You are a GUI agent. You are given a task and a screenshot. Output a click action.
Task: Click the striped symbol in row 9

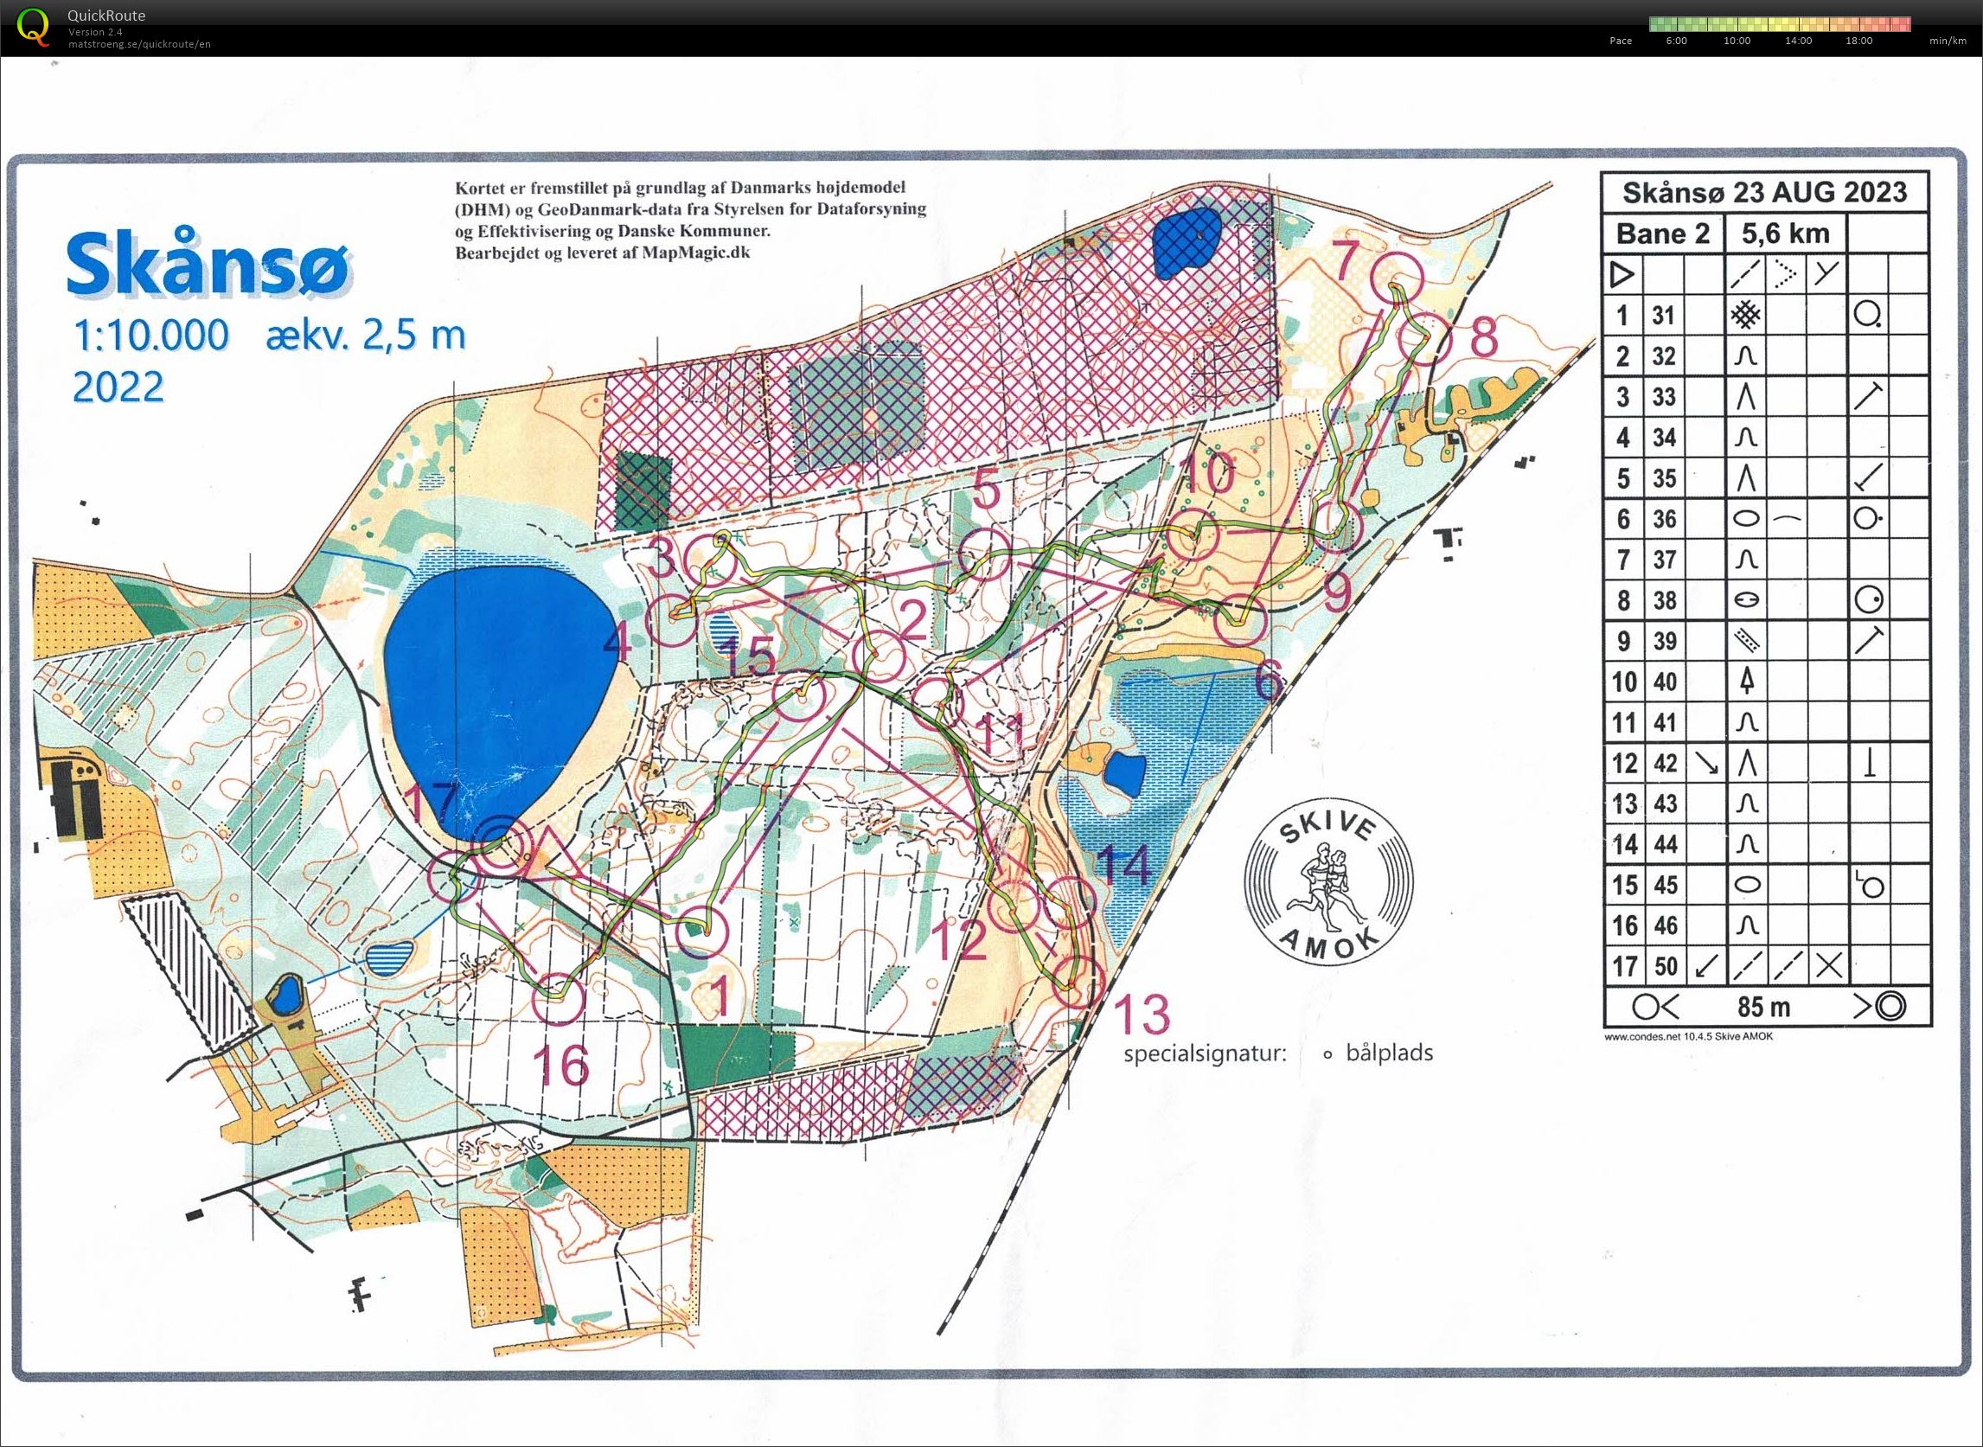1746,640
